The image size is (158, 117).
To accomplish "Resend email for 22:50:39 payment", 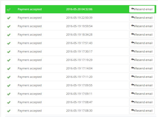I will [x=142, y=18].
